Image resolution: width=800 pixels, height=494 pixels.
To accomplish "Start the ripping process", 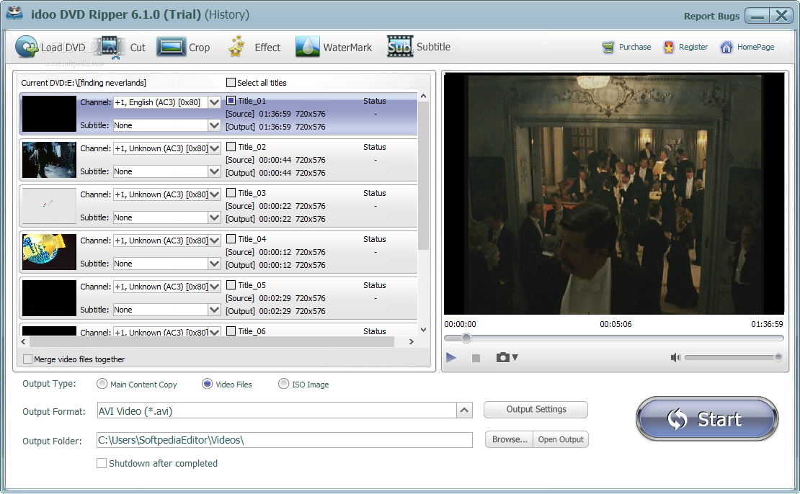I will (707, 418).
